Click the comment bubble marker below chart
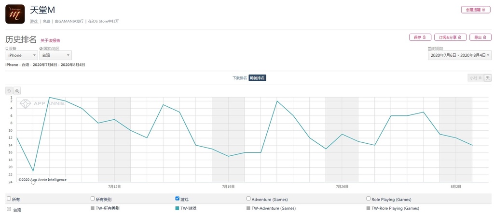This screenshot has width=494, height=213. pos(33,183)
